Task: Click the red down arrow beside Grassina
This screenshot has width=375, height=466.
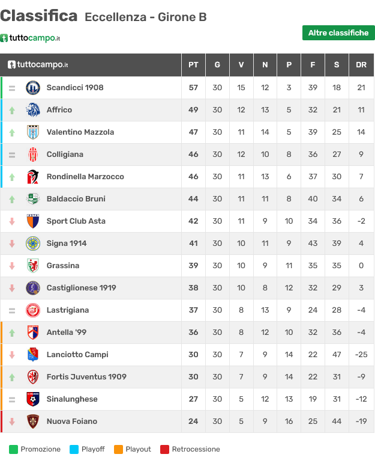Action: tap(12, 266)
